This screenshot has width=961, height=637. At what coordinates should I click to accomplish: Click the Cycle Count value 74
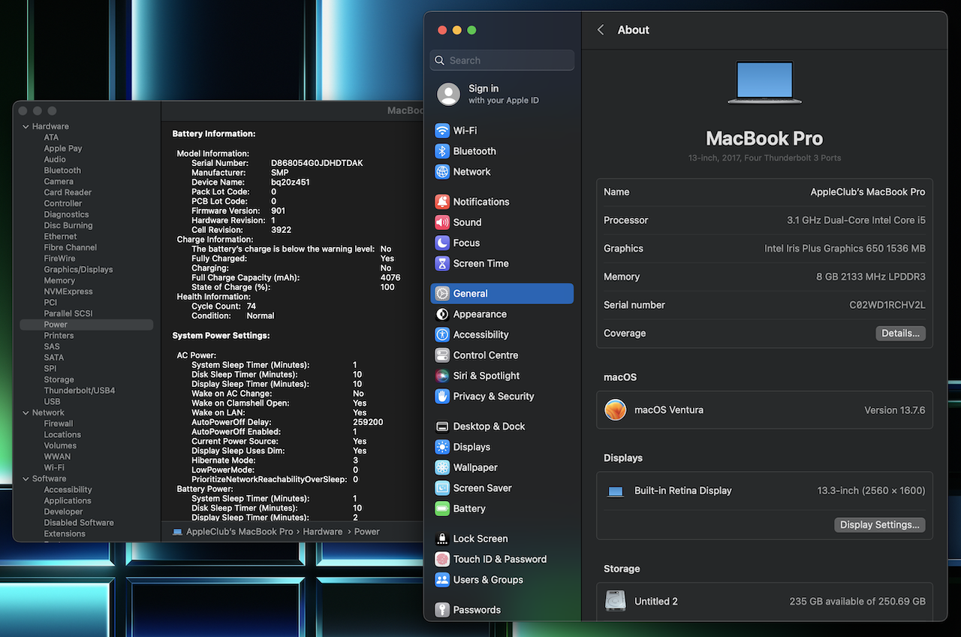pyautogui.click(x=251, y=306)
